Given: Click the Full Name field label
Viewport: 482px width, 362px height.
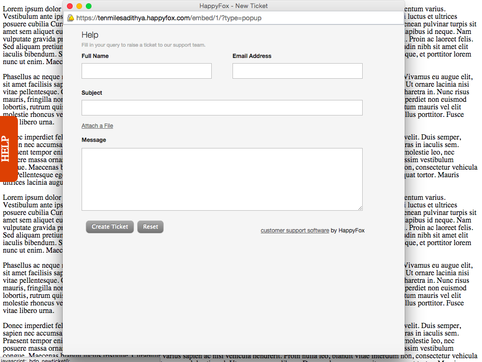Looking at the screenshot, I should tap(95, 56).
